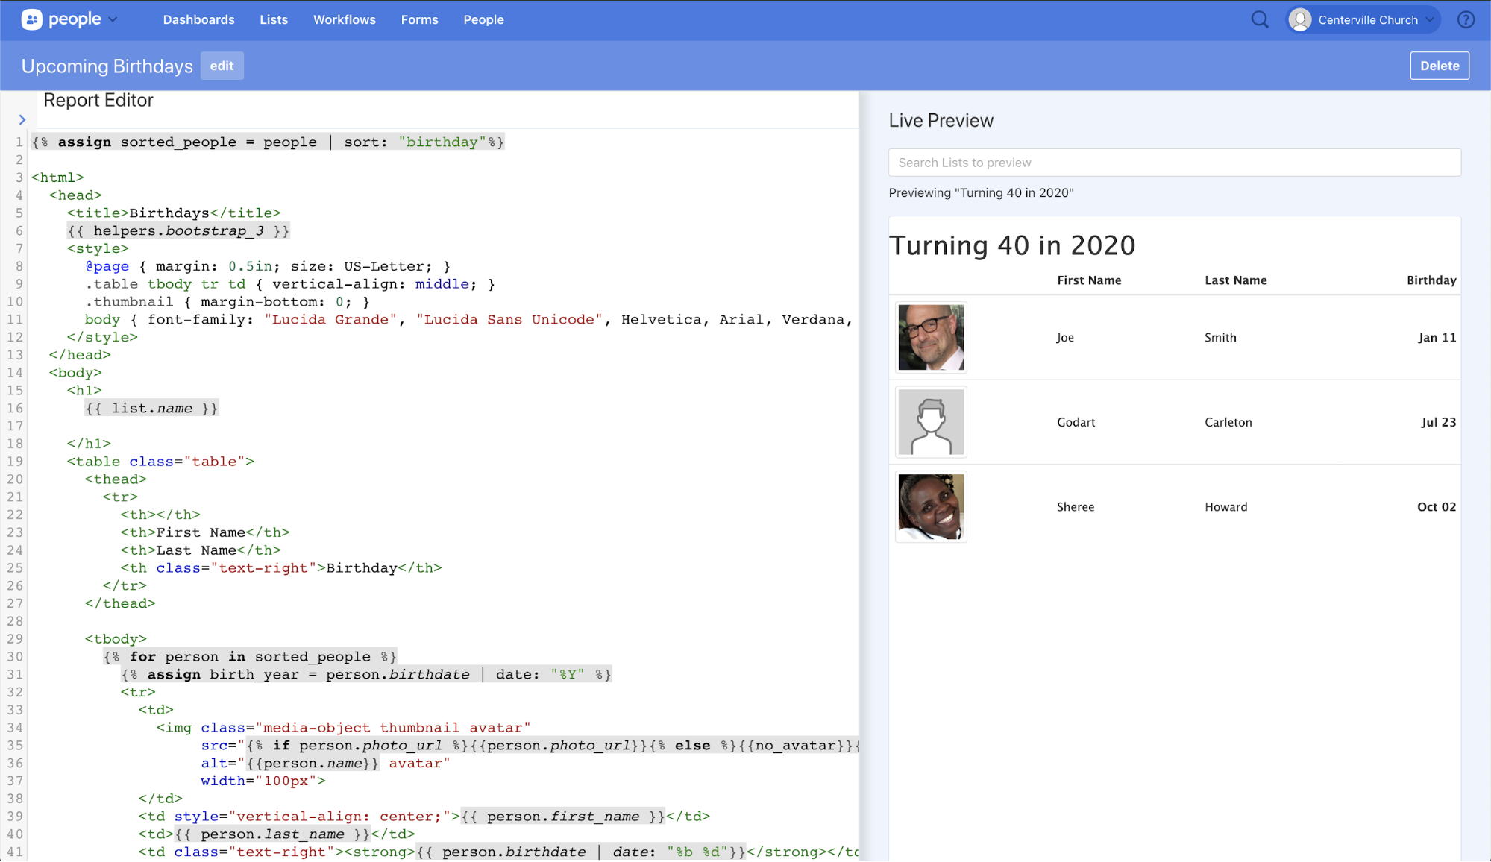Open the Dashboards menu

tap(198, 19)
